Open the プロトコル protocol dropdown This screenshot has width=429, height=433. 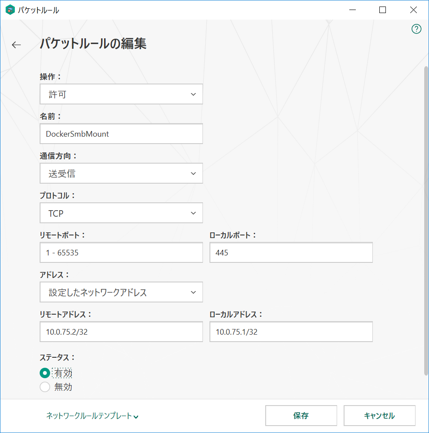121,213
